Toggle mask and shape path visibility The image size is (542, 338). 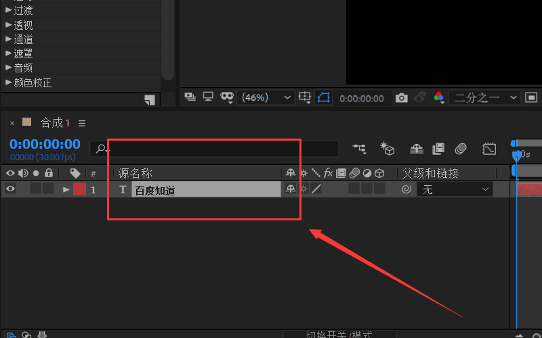click(324, 97)
